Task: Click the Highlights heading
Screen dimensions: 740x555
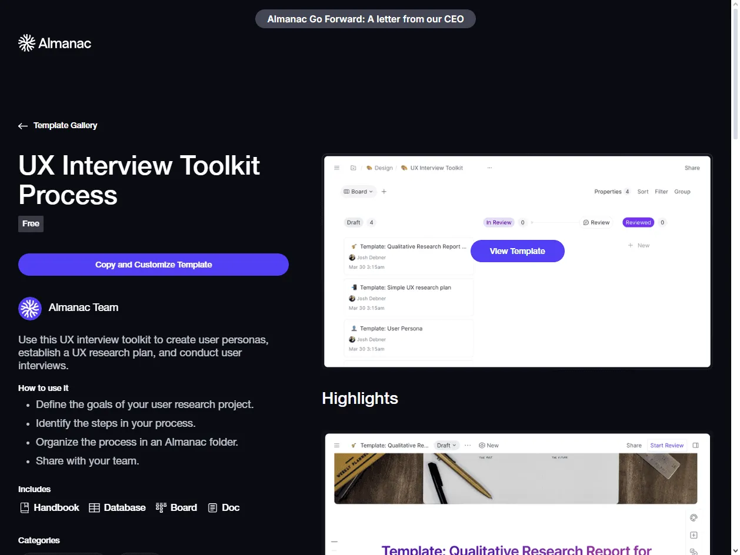Action: pos(360,399)
